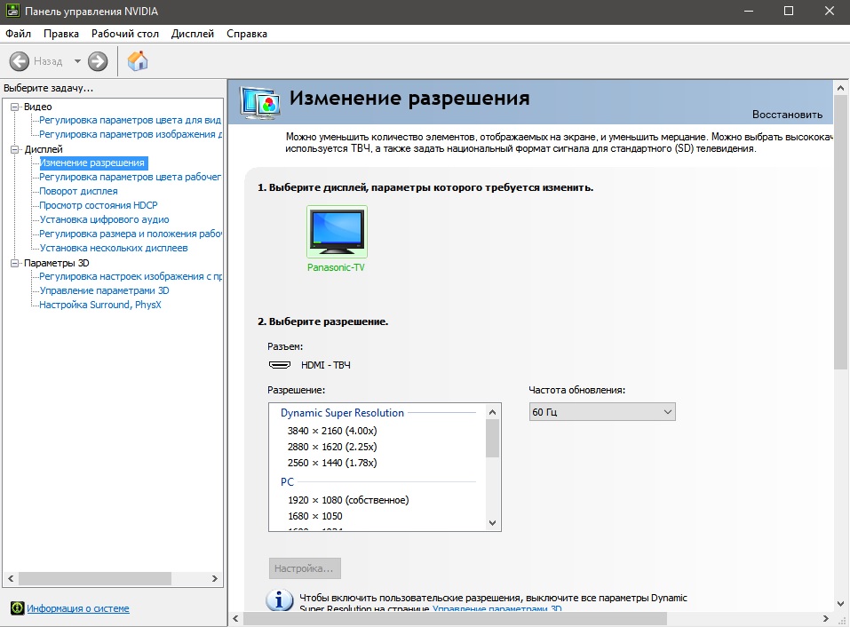Open the Рабочий стол menu

point(124,34)
